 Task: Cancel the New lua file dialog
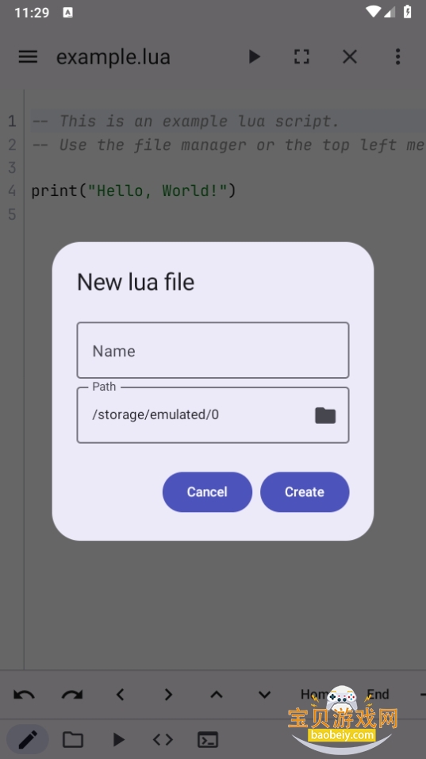click(207, 491)
